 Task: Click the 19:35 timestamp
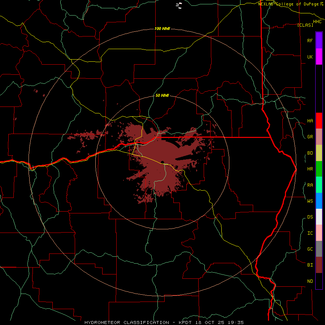click(235, 322)
